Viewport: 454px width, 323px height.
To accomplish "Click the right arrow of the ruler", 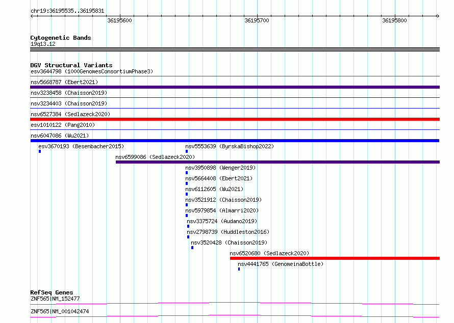I will pos(438,16).
